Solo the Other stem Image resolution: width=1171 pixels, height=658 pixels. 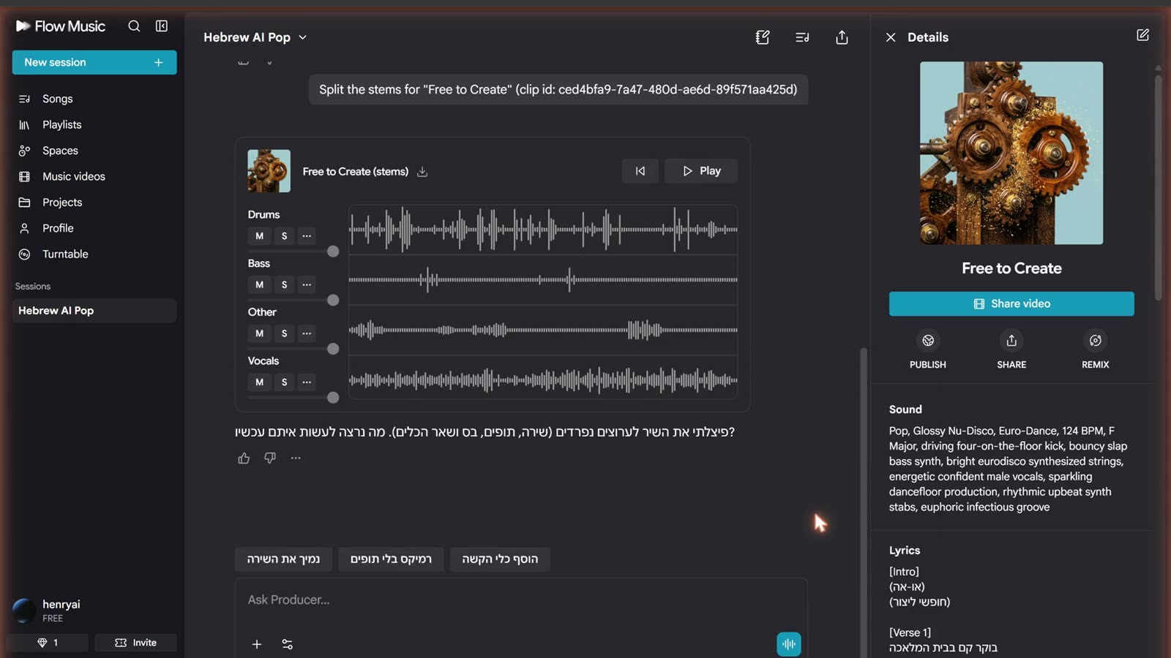coord(284,333)
